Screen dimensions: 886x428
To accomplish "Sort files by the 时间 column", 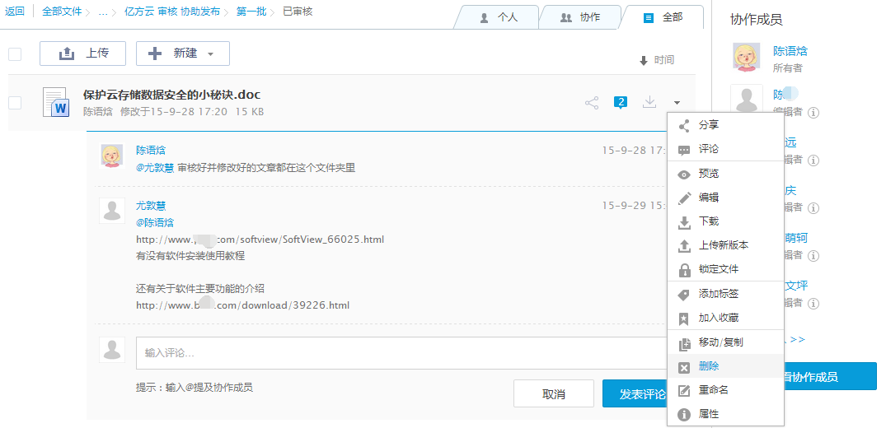I will pyautogui.click(x=657, y=60).
